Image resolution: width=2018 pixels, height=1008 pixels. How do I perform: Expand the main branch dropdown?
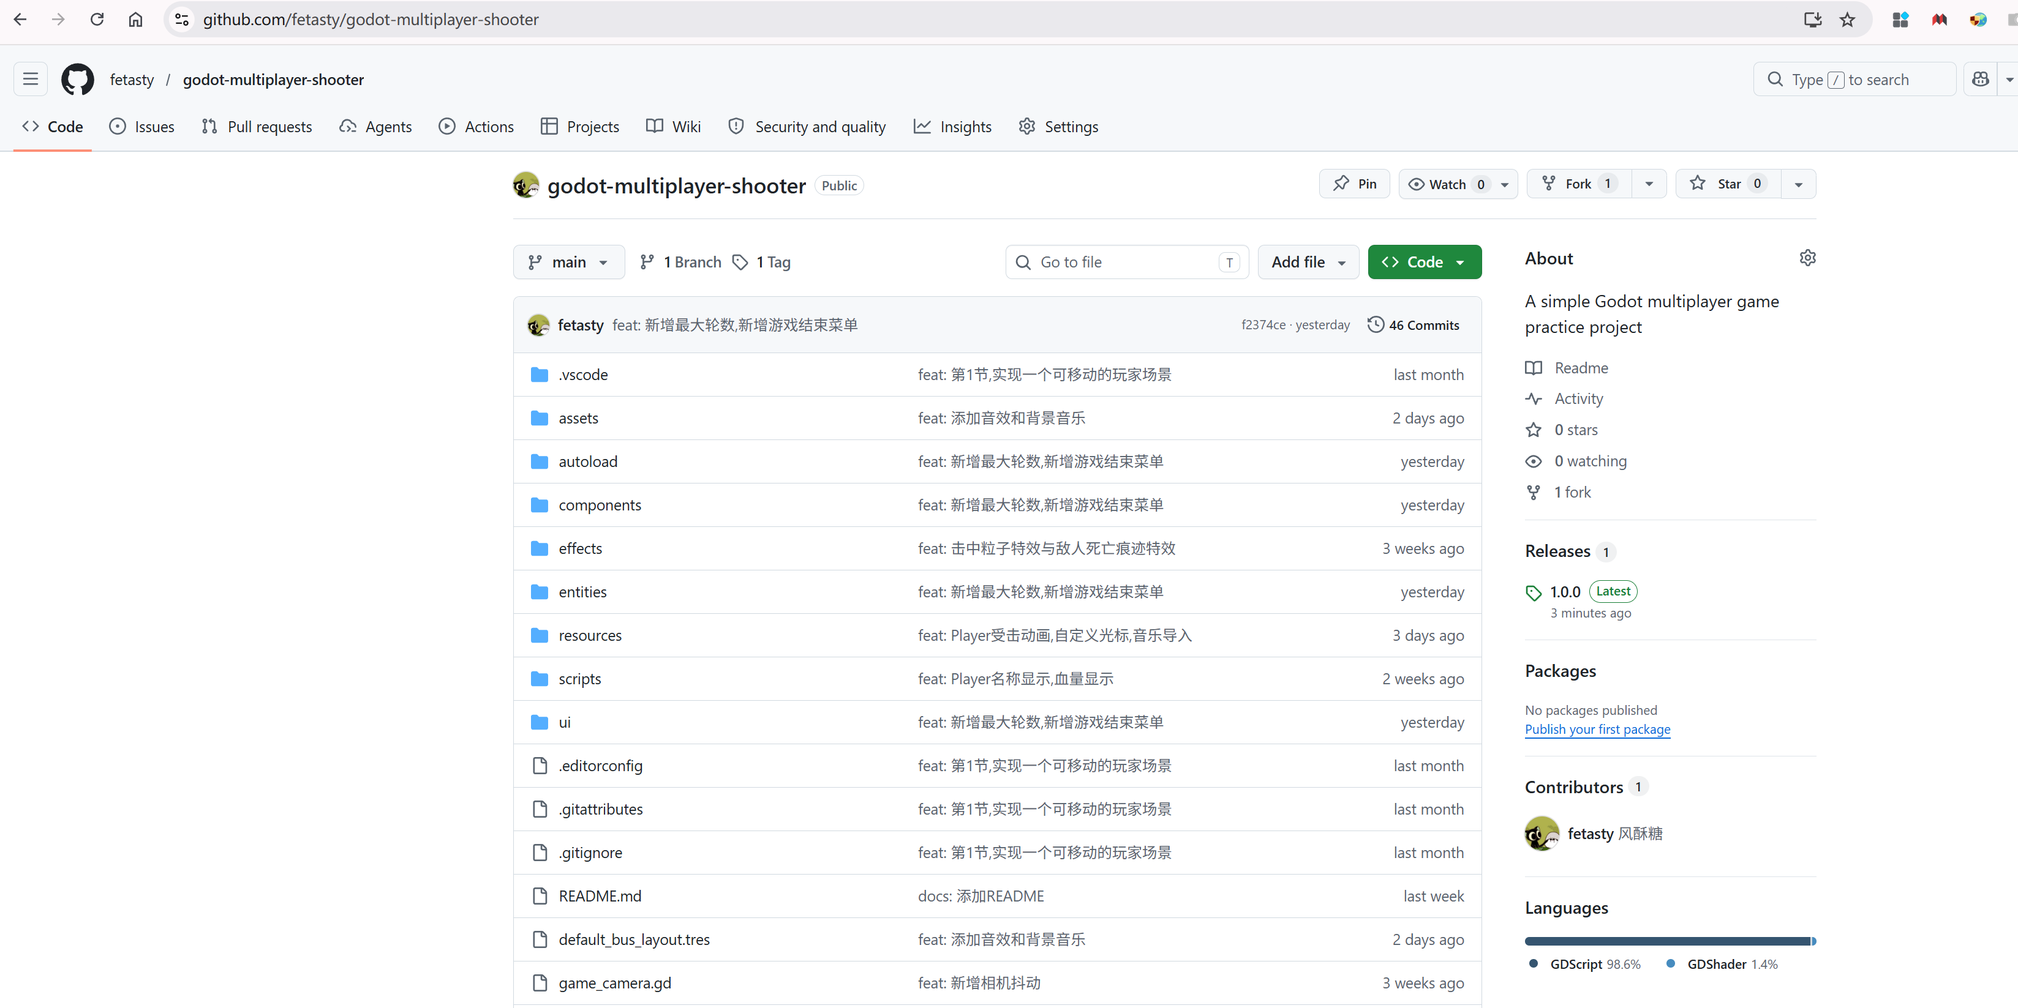pyautogui.click(x=569, y=262)
